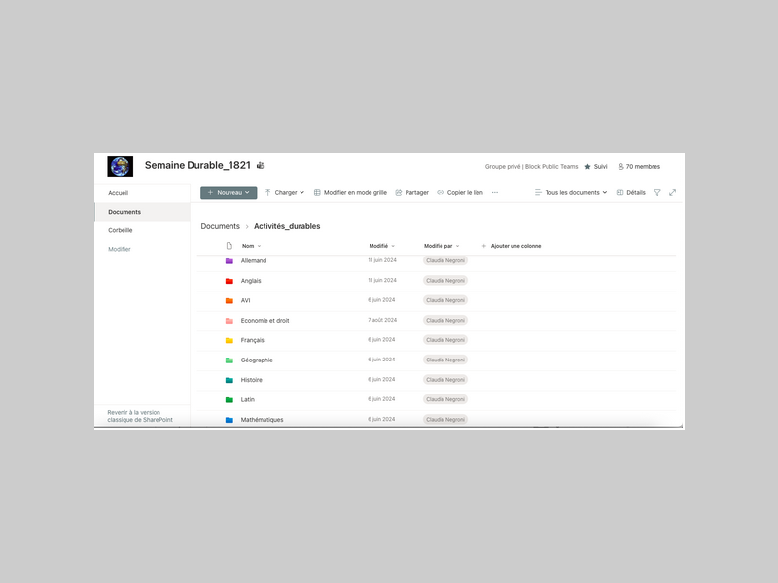The width and height of the screenshot is (778, 583).
Task: Switch to Modifier en mode grille
Action: pos(350,193)
